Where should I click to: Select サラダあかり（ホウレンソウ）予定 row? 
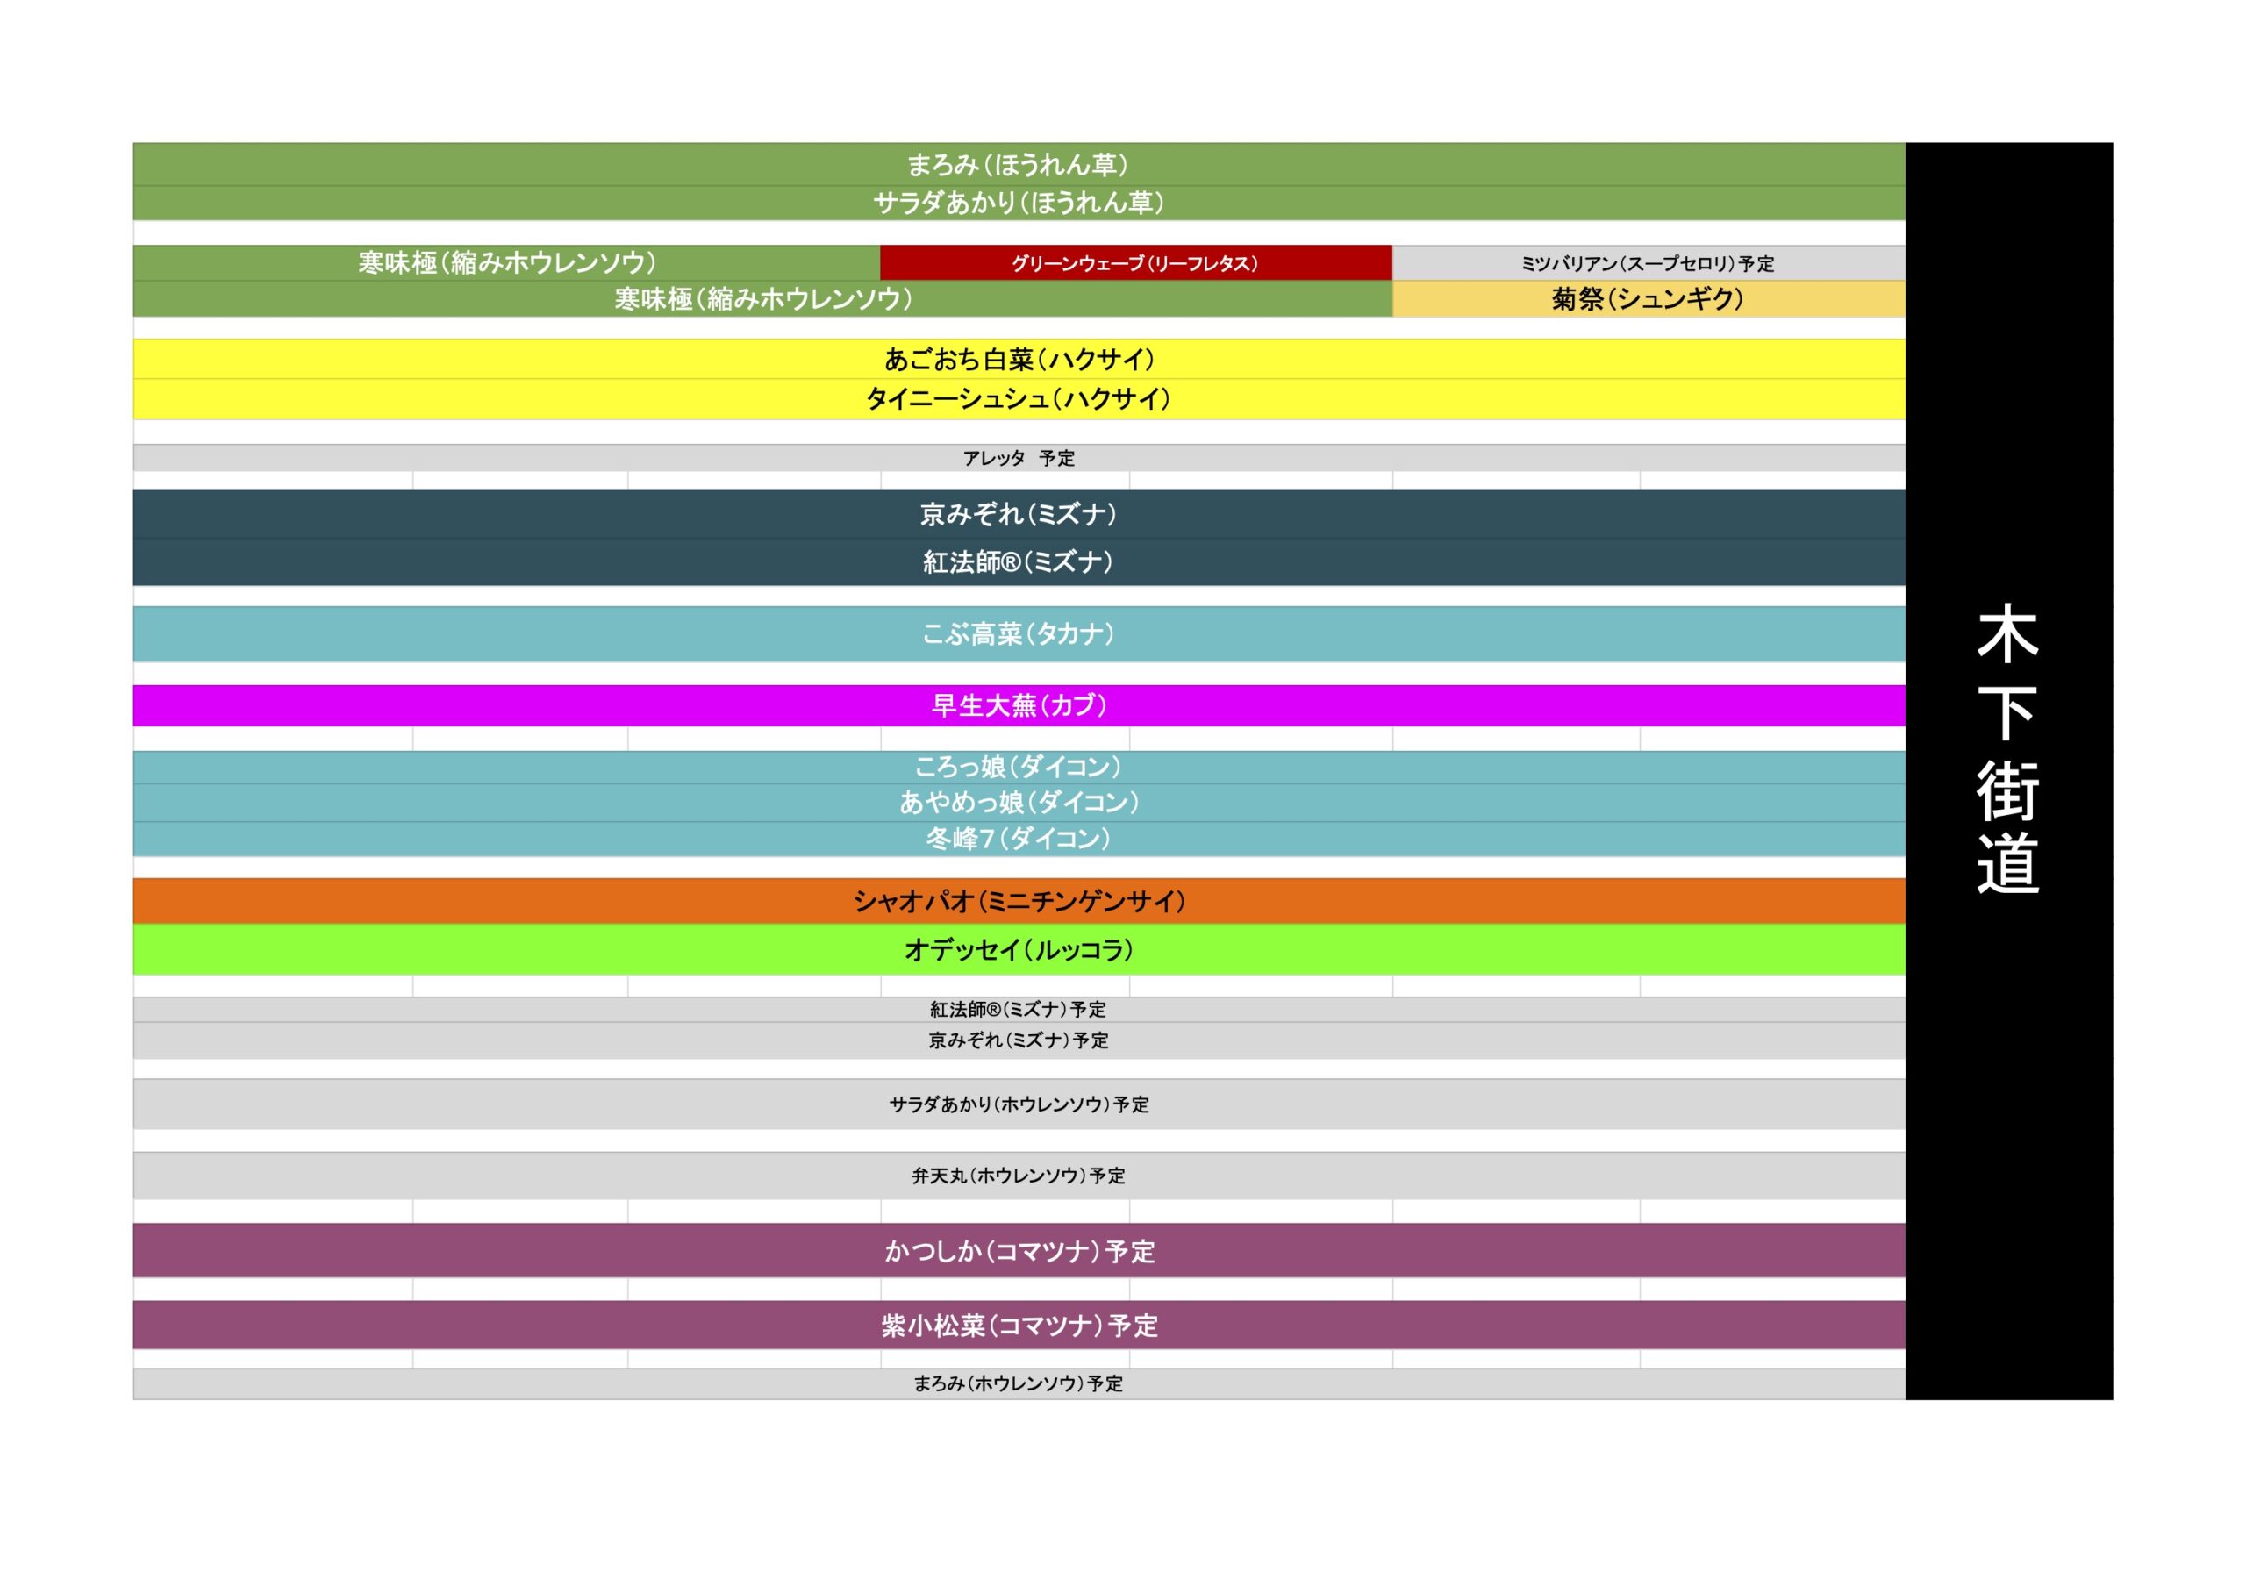(x=1019, y=1104)
